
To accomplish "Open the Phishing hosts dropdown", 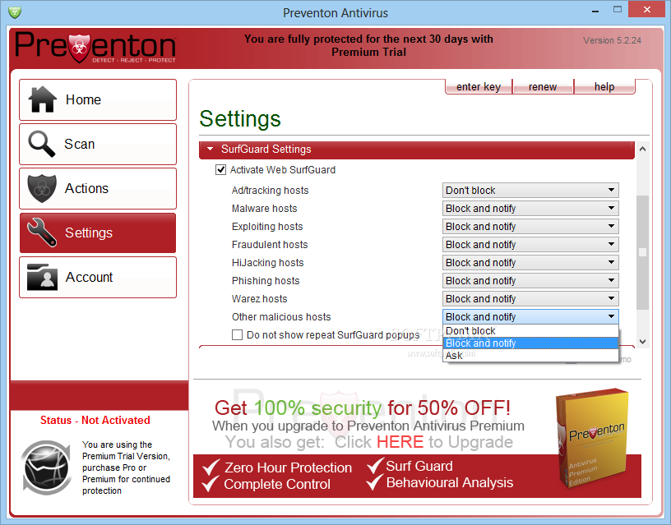I will tap(530, 280).
